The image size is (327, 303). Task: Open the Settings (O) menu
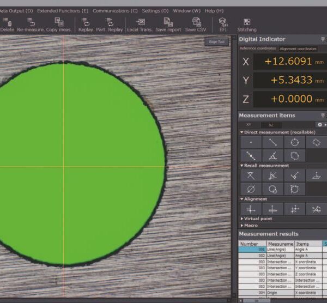pyautogui.click(x=155, y=10)
